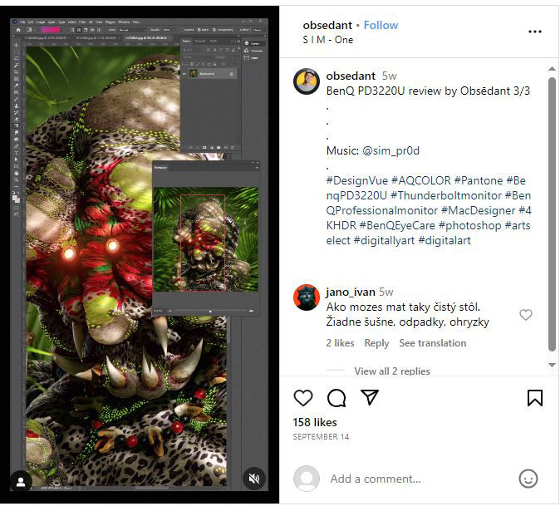The image size is (560, 506).
Task: Open jano_ivan's profile avatar
Action: tap(307, 297)
